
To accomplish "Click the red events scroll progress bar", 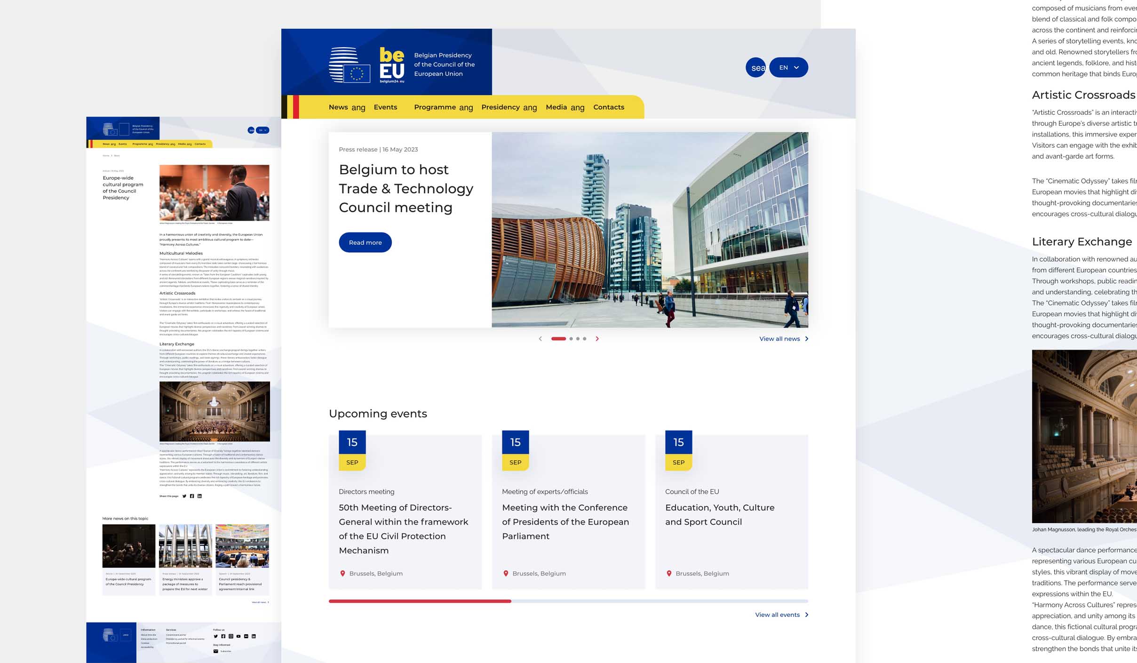I will tap(420, 601).
